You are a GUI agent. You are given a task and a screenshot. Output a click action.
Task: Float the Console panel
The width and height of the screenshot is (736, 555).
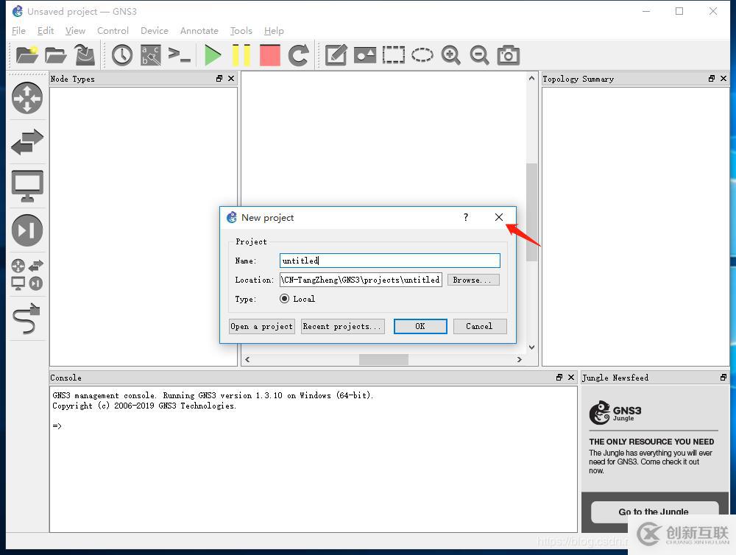coord(559,377)
